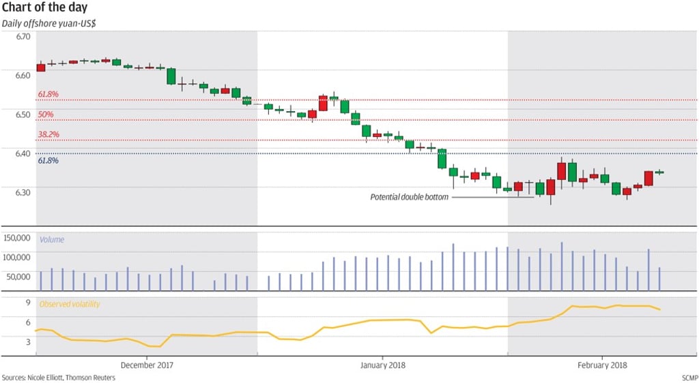Click the first red candlestick at chart start
Viewport: 699px width, 383px height.
pos(40,67)
